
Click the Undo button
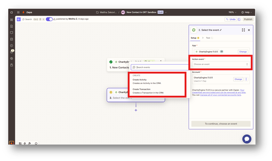pyautogui.click(x=230, y=19)
